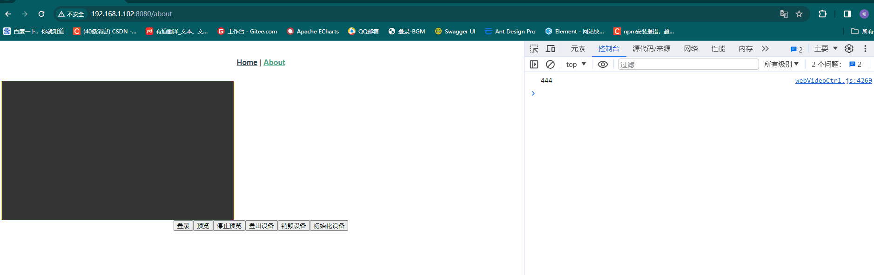Image resolution: width=874 pixels, height=275 pixels.
Task: Clear the console
Action: coord(550,65)
